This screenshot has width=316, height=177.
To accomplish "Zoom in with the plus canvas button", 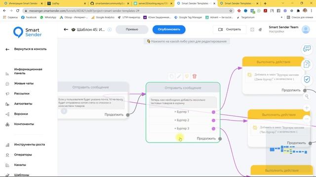I will [x=307, y=108].
